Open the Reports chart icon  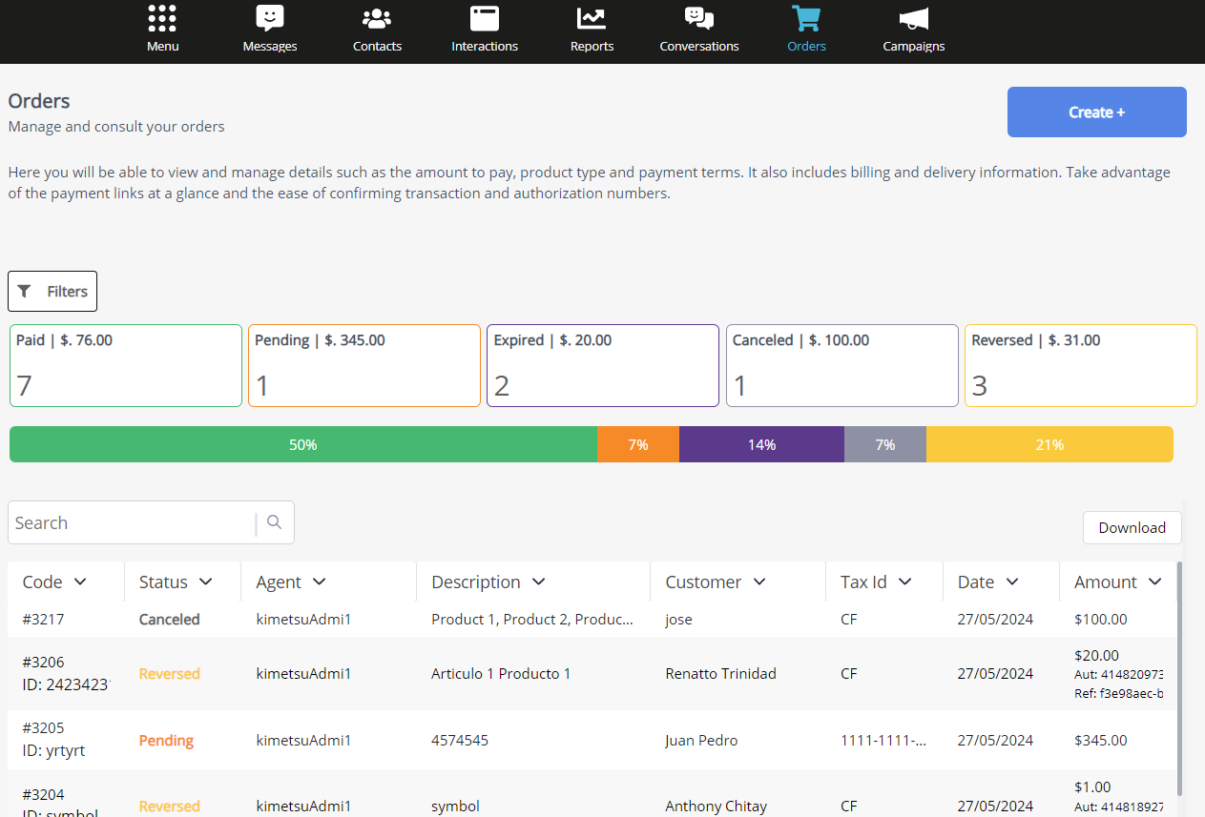click(592, 19)
